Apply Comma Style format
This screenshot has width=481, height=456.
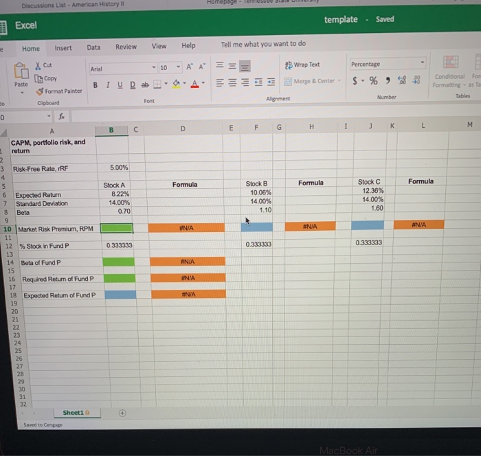click(x=388, y=80)
